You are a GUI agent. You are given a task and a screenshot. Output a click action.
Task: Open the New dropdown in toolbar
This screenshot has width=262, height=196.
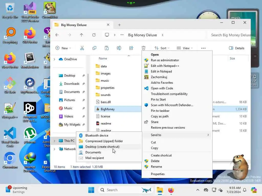coord(63,48)
